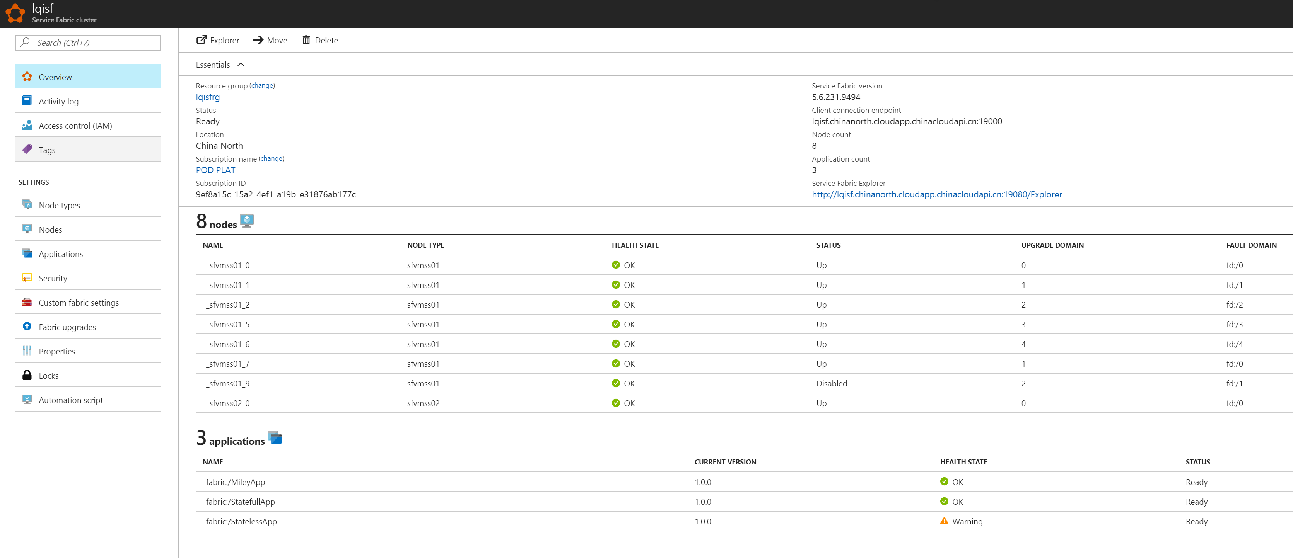The width and height of the screenshot is (1293, 558).
Task: Click the Explorer toolbar icon
Action: pos(201,40)
